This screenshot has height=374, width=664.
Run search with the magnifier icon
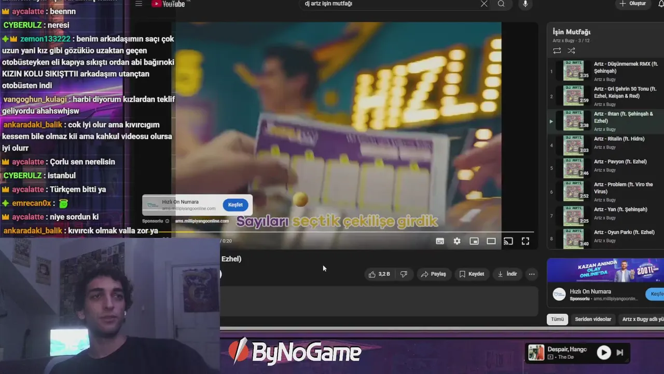coord(501,4)
